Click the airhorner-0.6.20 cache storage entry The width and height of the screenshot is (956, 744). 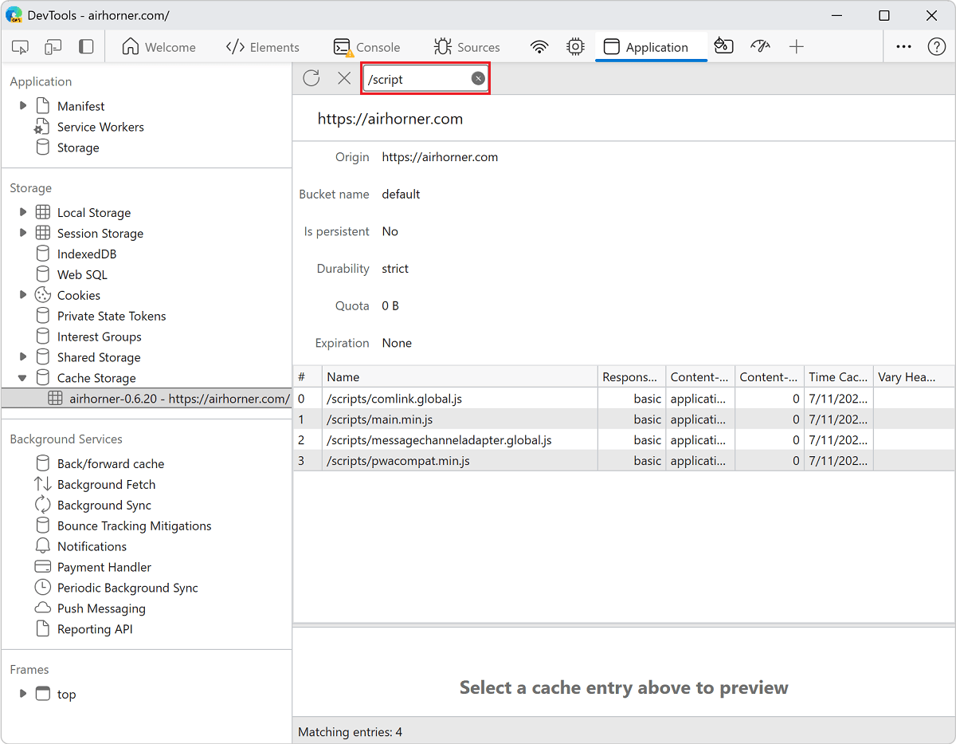click(179, 398)
